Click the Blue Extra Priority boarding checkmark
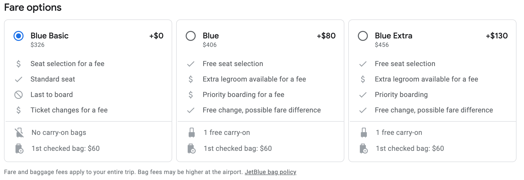Screen dimensions: 524x180 [363, 95]
